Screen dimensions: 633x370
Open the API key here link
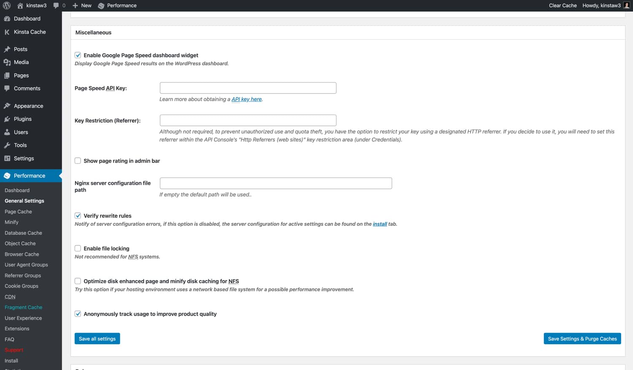pyautogui.click(x=246, y=99)
